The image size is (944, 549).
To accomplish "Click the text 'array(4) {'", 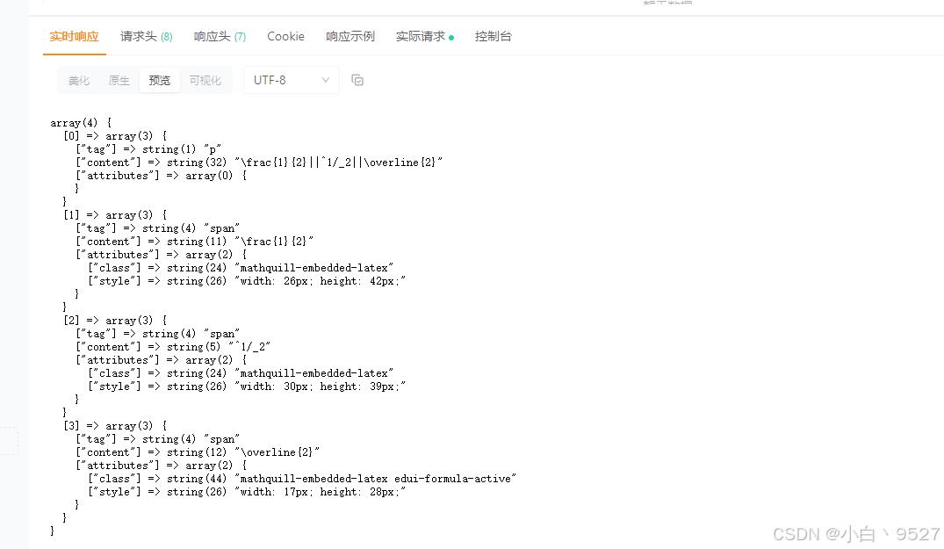I will [x=81, y=123].
